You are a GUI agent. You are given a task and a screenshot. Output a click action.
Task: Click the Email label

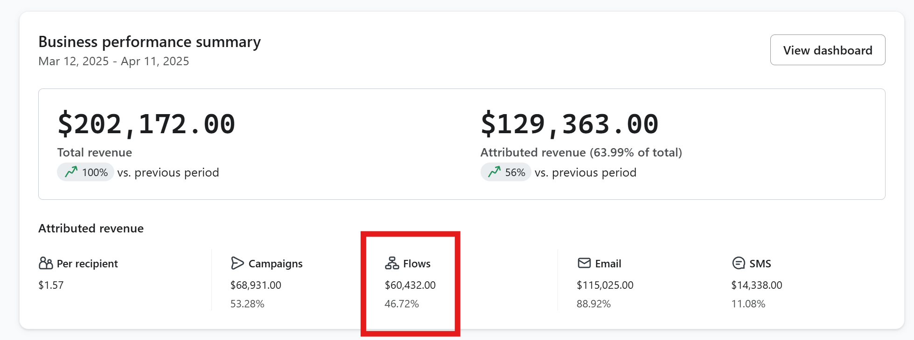[608, 264]
